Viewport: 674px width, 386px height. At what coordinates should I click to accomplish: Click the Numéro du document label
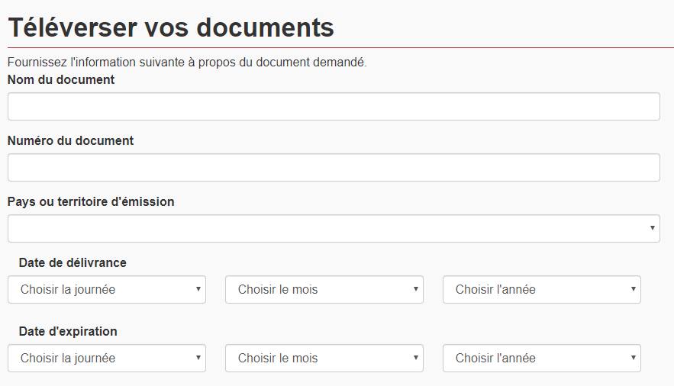(x=70, y=141)
